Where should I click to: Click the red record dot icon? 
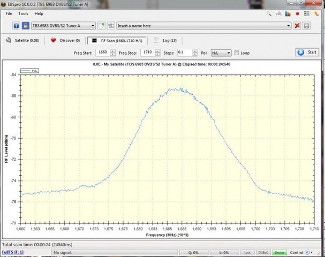click(298, 14)
